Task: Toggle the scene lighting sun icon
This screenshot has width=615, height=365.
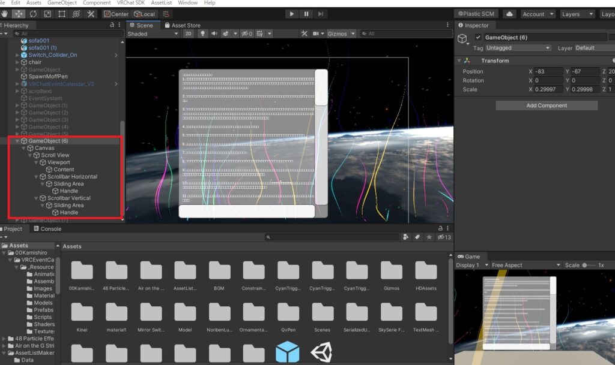Action: click(202, 34)
